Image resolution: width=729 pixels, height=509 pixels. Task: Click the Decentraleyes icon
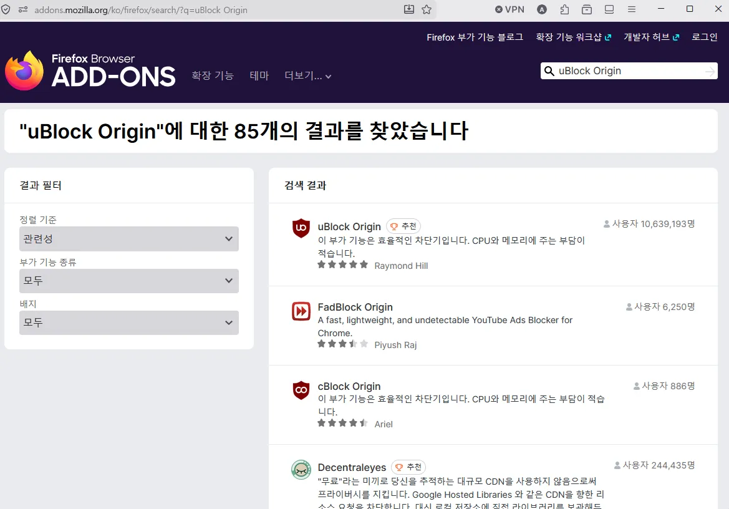point(301,470)
